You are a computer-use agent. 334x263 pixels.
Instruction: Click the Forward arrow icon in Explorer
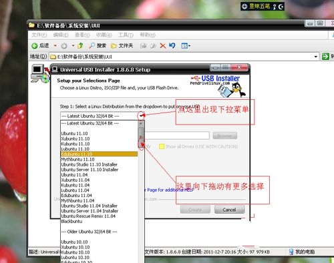(64, 46)
